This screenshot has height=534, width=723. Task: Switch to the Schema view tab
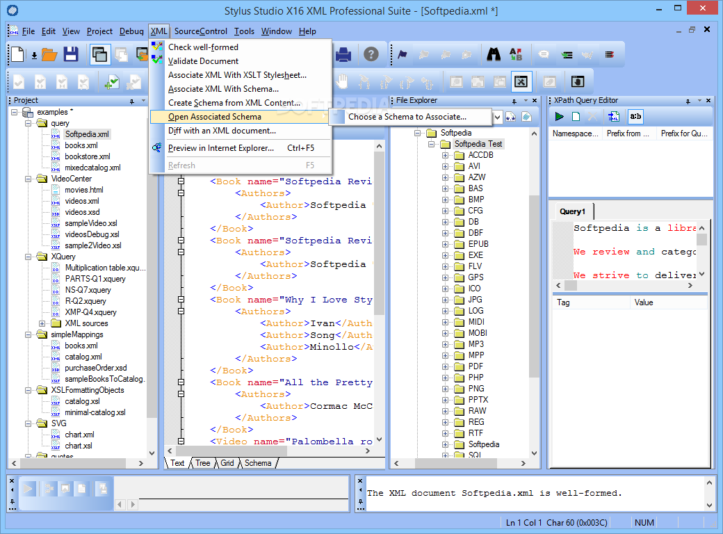click(258, 463)
